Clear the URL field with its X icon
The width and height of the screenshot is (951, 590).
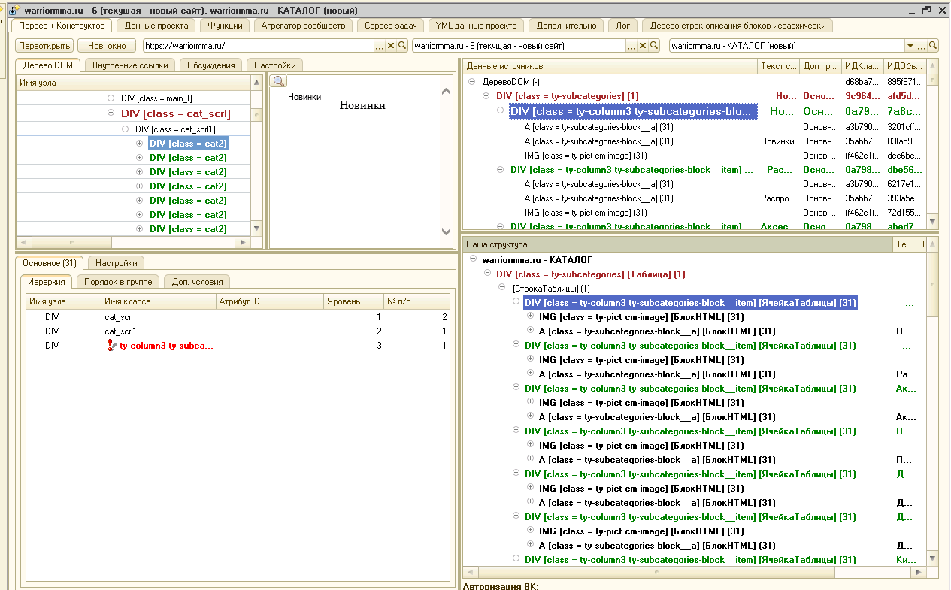(391, 46)
